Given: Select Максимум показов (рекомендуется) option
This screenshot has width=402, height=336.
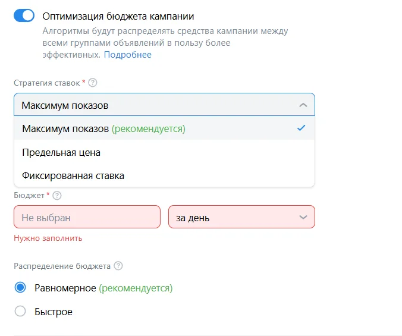Looking at the screenshot, I should click(103, 128).
